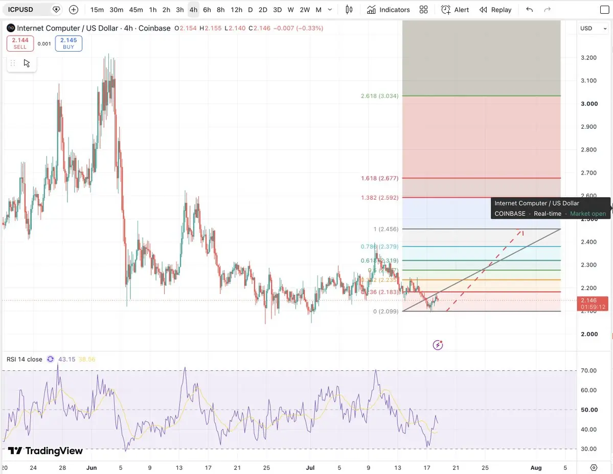Choose the 6h timeframe
Screen dimensions: 613x474
click(207, 10)
